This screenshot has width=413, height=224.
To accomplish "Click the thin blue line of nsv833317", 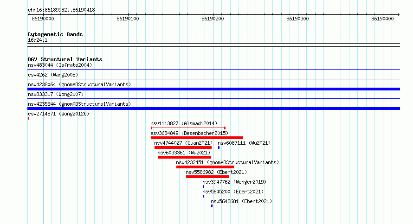I will click(213, 99).
